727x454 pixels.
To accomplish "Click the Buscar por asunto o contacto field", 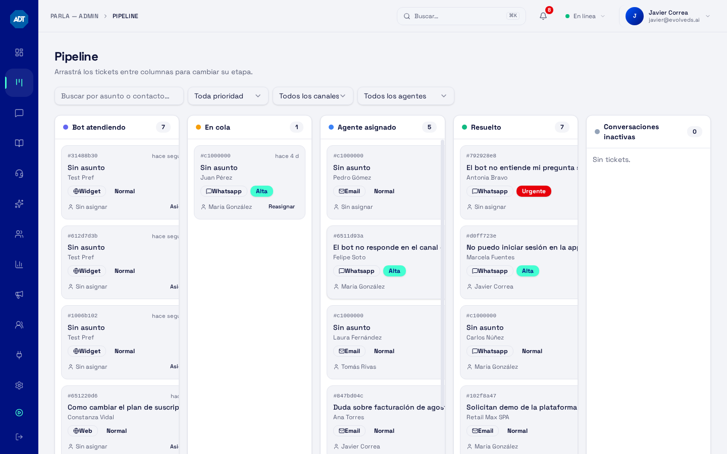I will [x=119, y=96].
